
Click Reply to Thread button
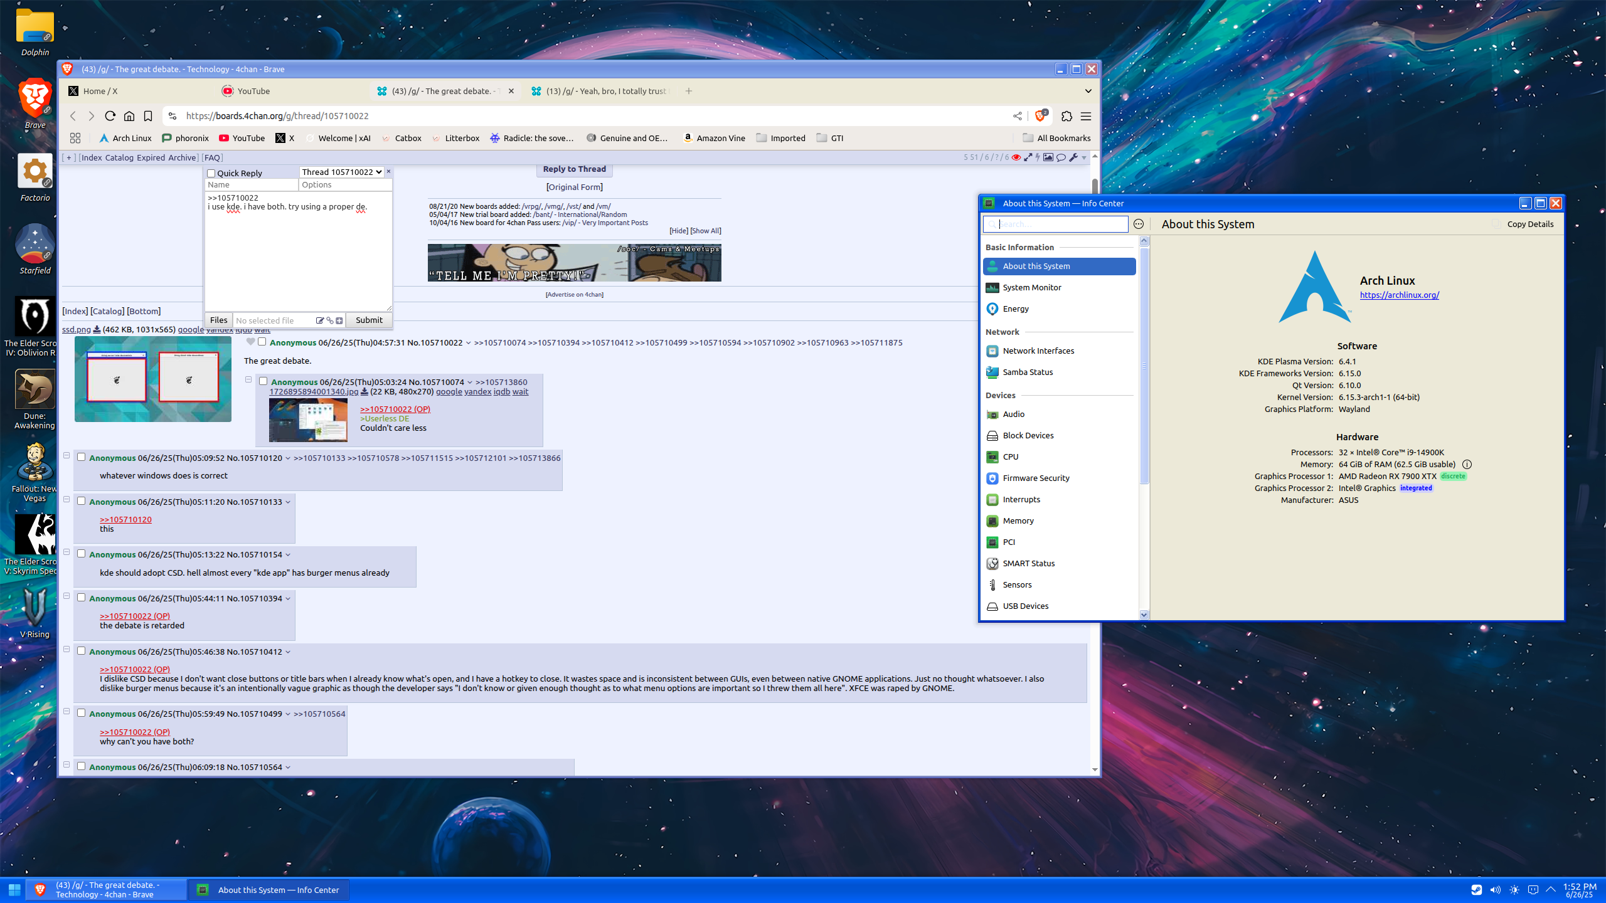[574, 169]
